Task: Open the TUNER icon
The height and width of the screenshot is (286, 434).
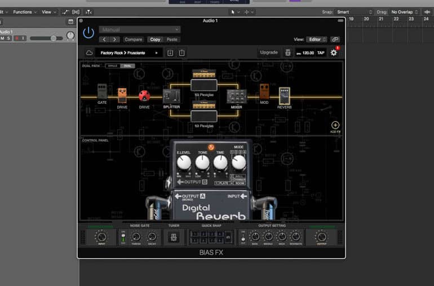Action: (174, 237)
